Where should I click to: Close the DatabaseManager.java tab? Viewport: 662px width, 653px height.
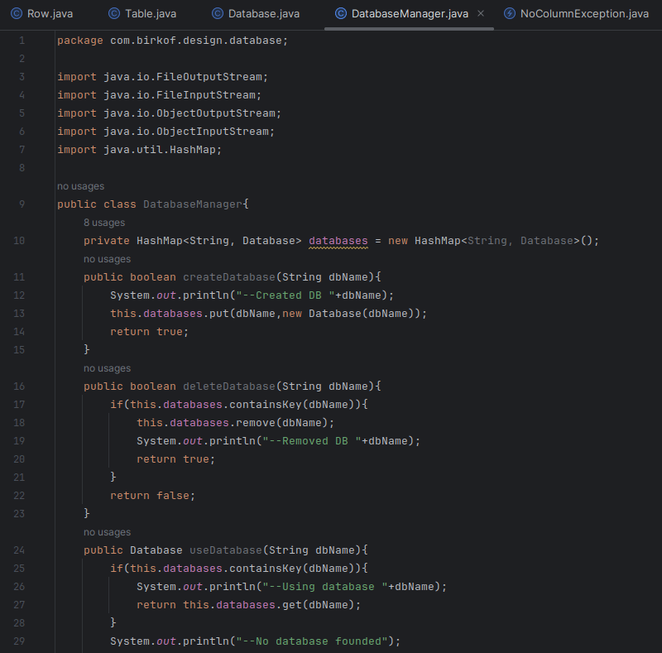(481, 13)
